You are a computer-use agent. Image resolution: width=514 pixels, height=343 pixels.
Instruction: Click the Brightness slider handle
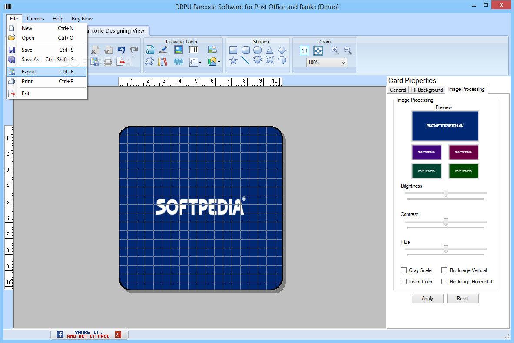[446, 193]
